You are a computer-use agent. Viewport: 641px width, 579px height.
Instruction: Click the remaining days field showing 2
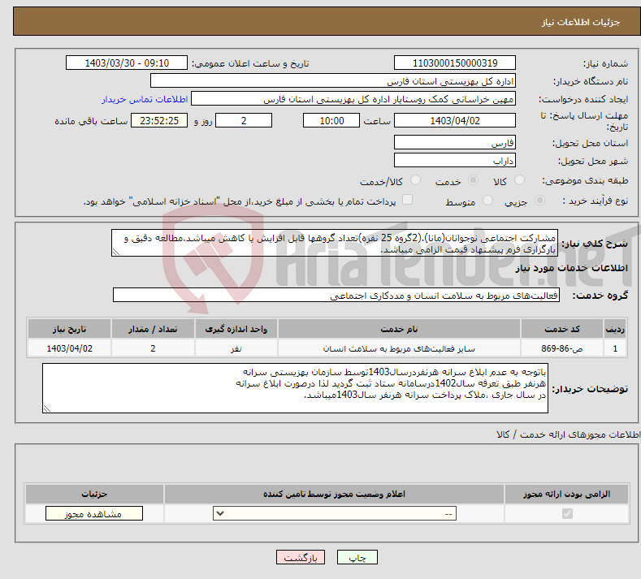click(244, 120)
